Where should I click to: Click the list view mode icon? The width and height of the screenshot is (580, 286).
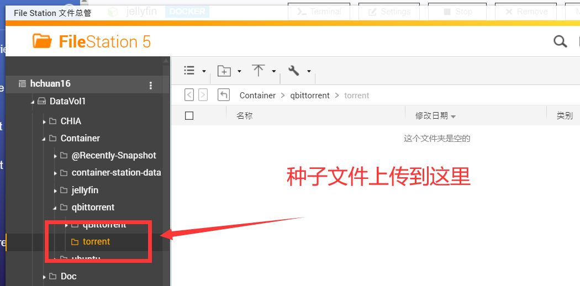click(189, 70)
